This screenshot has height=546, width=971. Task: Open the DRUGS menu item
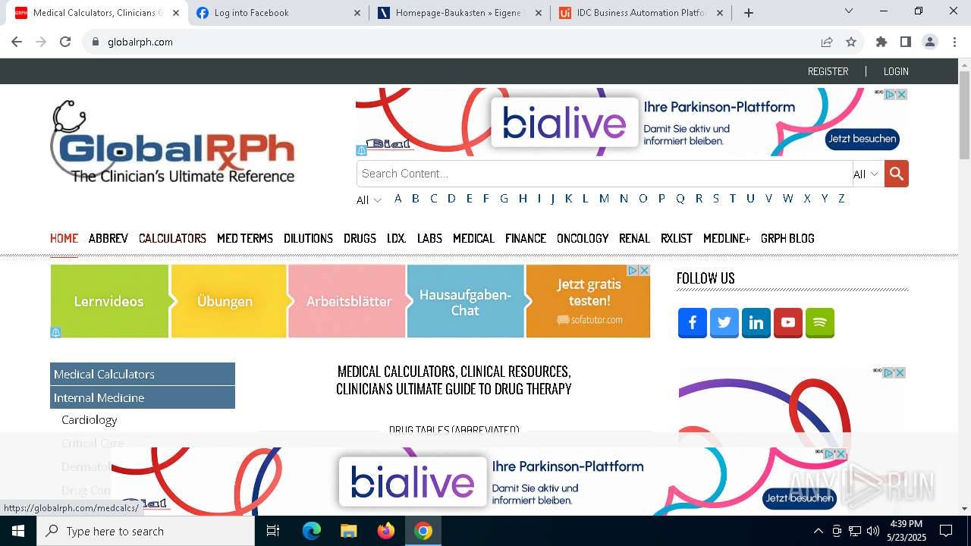[x=360, y=238]
